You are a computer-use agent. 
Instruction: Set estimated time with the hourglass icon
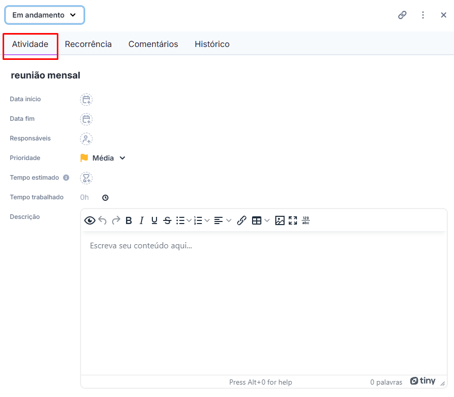tap(86, 178)
